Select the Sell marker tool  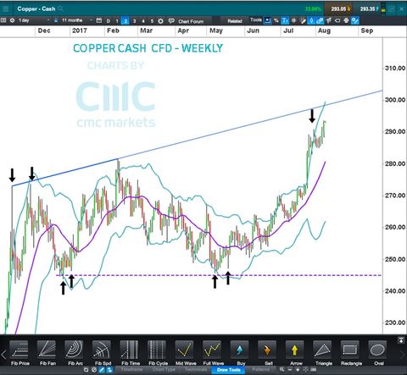pos(268,353)
